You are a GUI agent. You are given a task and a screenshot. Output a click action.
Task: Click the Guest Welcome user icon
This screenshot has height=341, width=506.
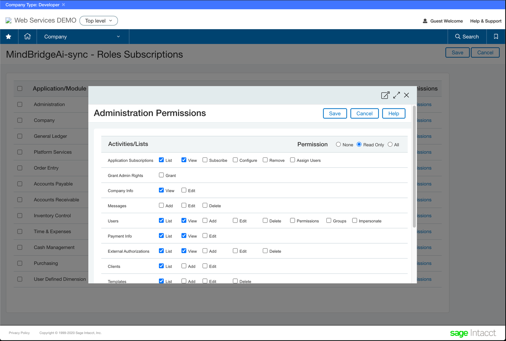click(425, 21)
